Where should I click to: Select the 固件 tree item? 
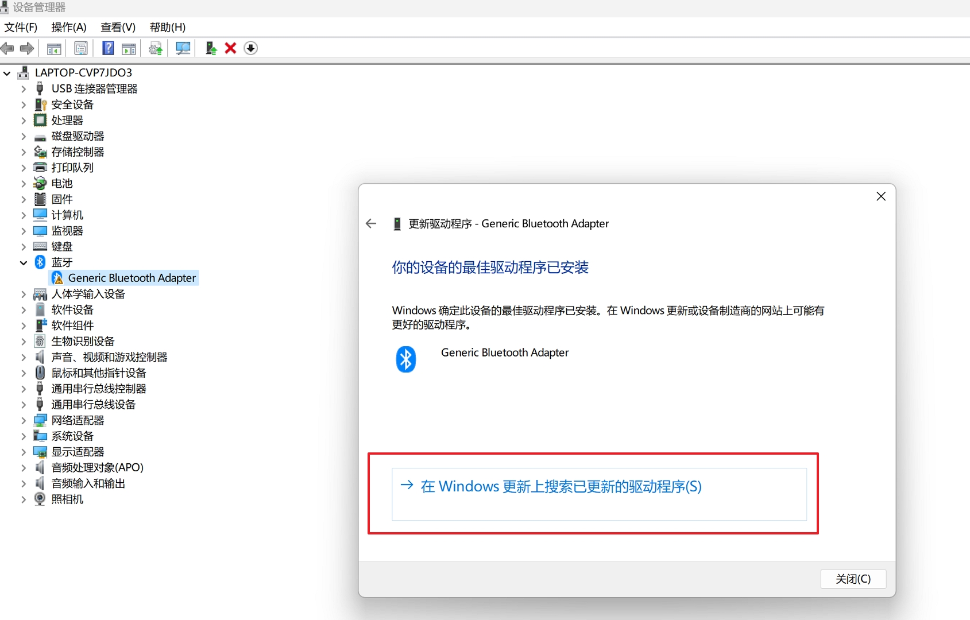click(62, 199)
